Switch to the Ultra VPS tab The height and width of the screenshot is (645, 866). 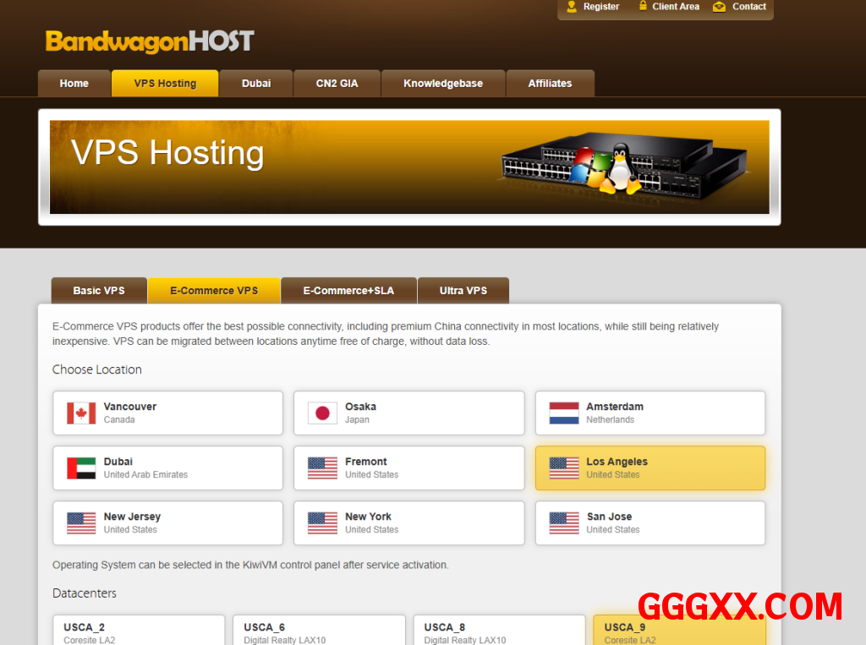tap(463, 291)
